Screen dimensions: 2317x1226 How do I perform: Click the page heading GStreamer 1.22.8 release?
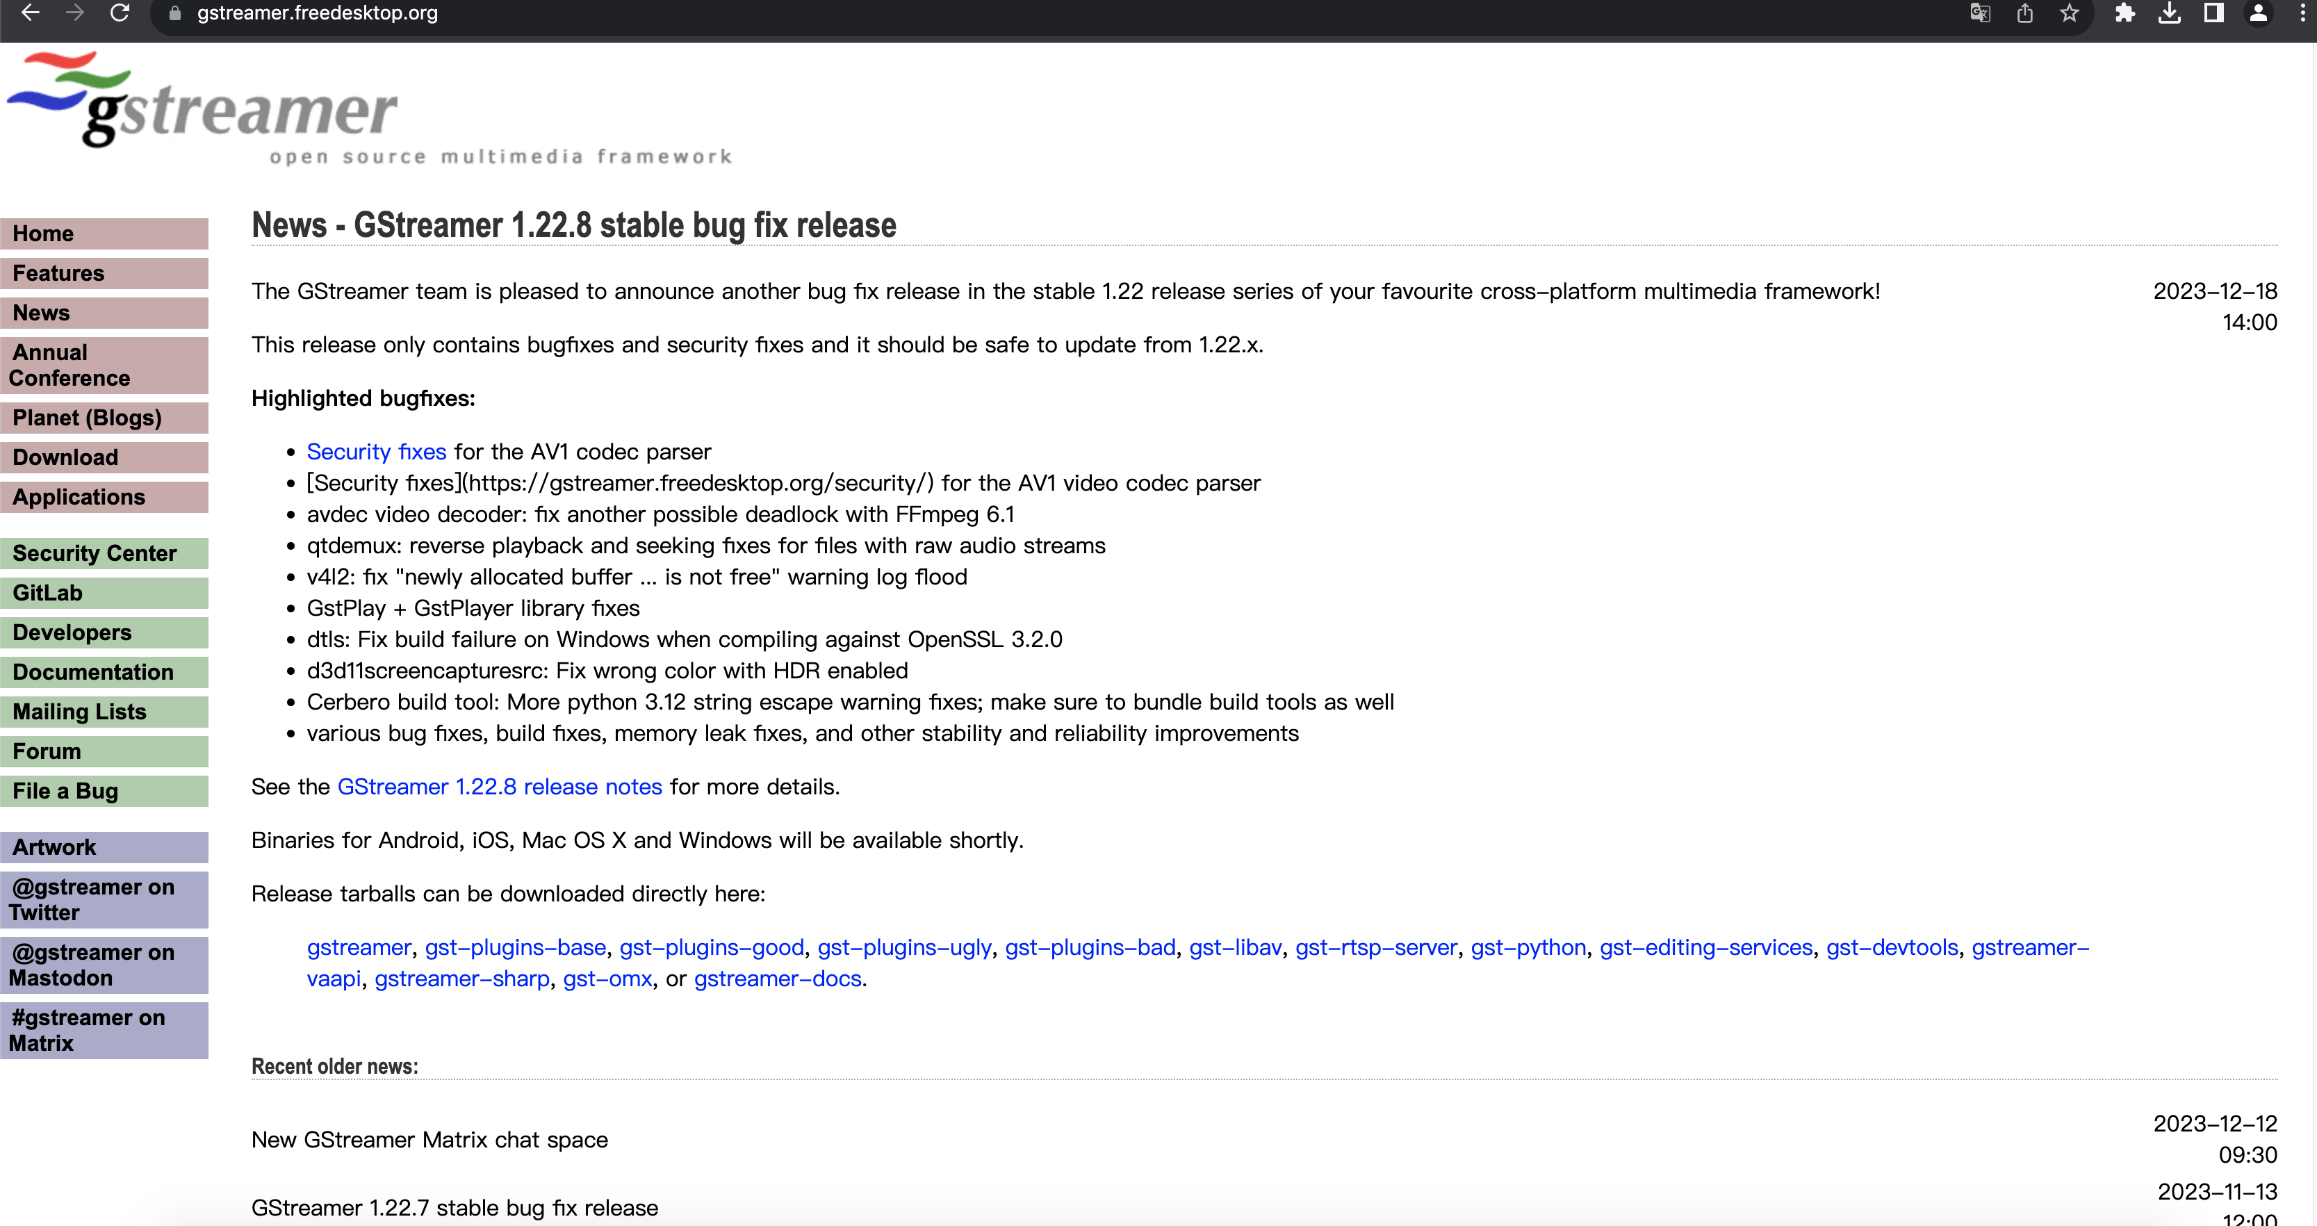tap(574, 225)
